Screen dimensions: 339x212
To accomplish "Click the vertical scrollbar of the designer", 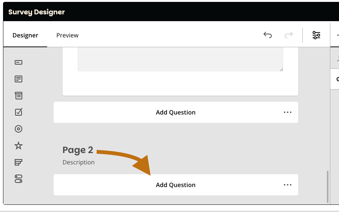I will [328, 187].
